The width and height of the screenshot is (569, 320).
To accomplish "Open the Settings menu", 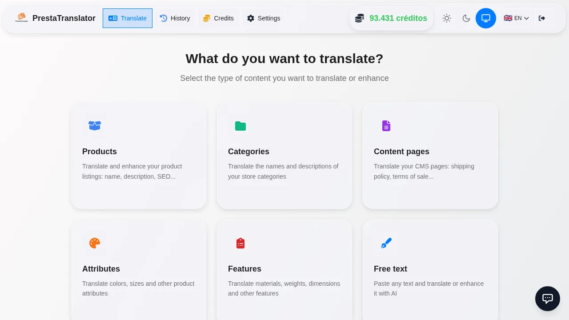I will pos(263,18).
